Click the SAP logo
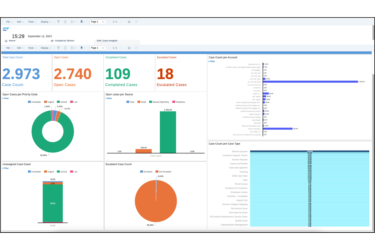 click(x=5, y=29)
